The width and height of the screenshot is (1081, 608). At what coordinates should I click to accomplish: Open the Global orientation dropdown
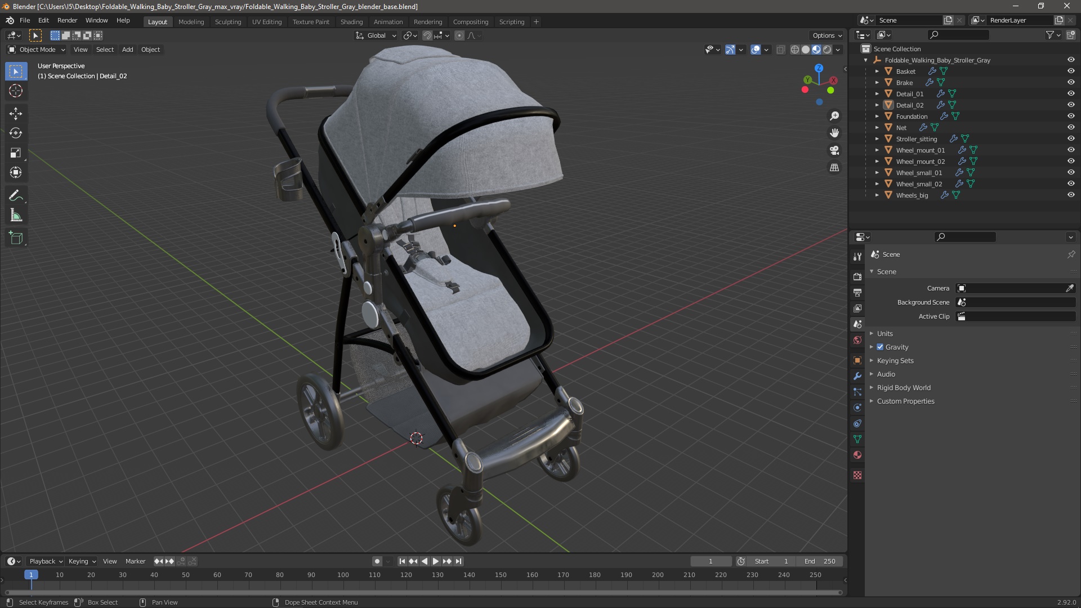[376, 35]
